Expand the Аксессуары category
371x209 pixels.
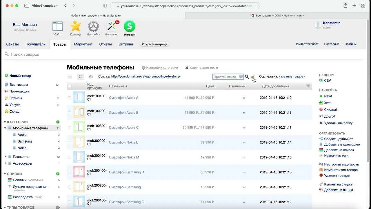coord(5,163)
